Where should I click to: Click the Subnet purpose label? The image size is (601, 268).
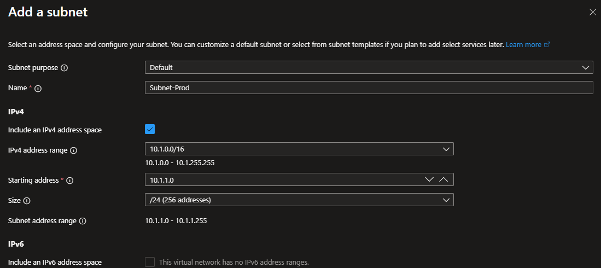pyautogui.click(x=33, y=67)
